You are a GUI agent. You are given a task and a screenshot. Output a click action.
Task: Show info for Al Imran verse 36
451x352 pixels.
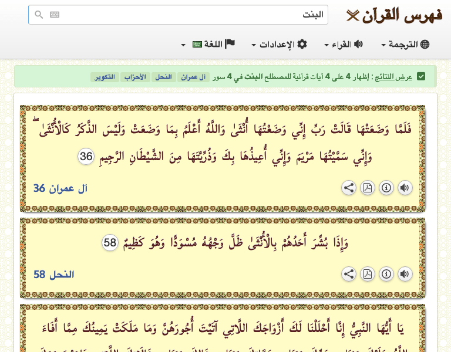[386, 188]
